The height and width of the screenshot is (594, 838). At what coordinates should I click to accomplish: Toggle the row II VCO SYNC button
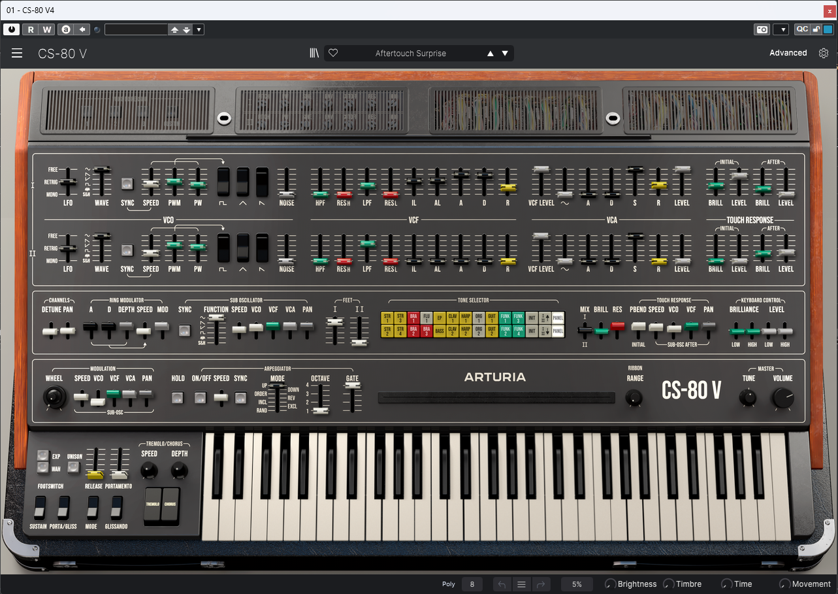(127, 250)
